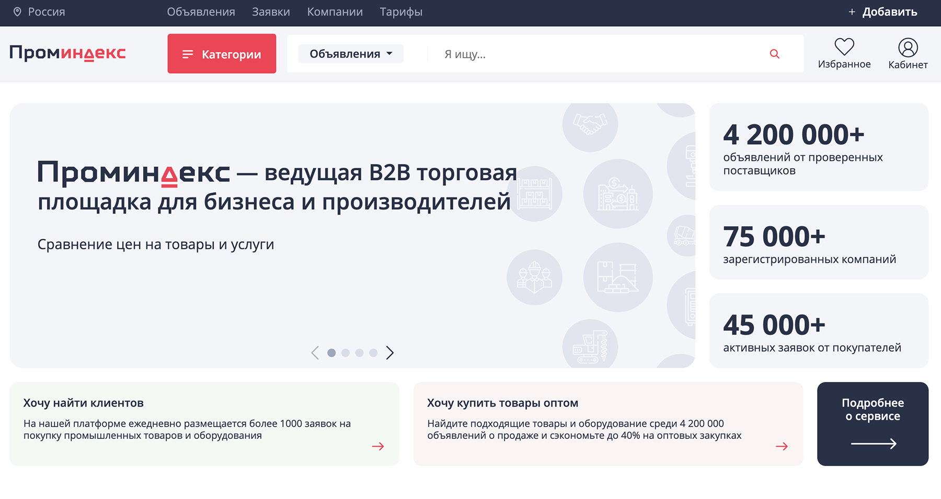Click the text Сравнение цен на товары и услуги

156,245
